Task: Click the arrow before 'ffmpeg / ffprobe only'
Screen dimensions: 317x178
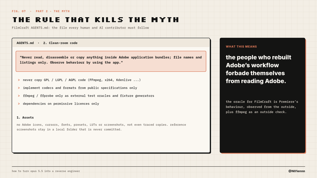Action: tap(19, 96)
